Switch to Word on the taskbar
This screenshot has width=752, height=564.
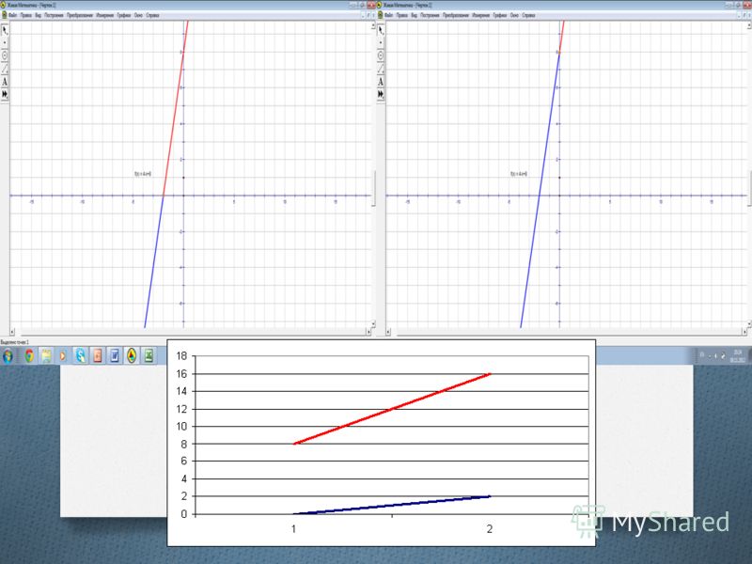[114, 356]
